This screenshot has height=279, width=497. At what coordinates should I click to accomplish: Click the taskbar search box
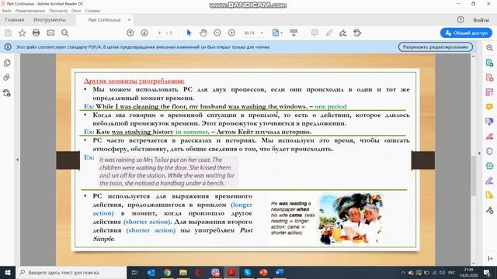coord(71,272)
